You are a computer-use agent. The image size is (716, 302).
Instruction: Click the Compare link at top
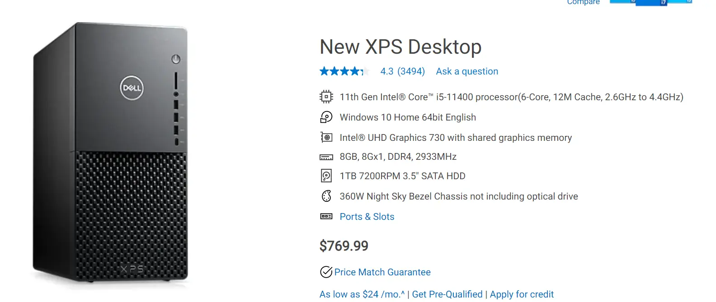tap(583, 2)
